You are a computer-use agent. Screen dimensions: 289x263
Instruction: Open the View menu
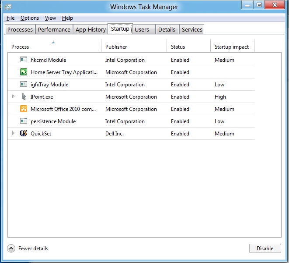point(50,18)
